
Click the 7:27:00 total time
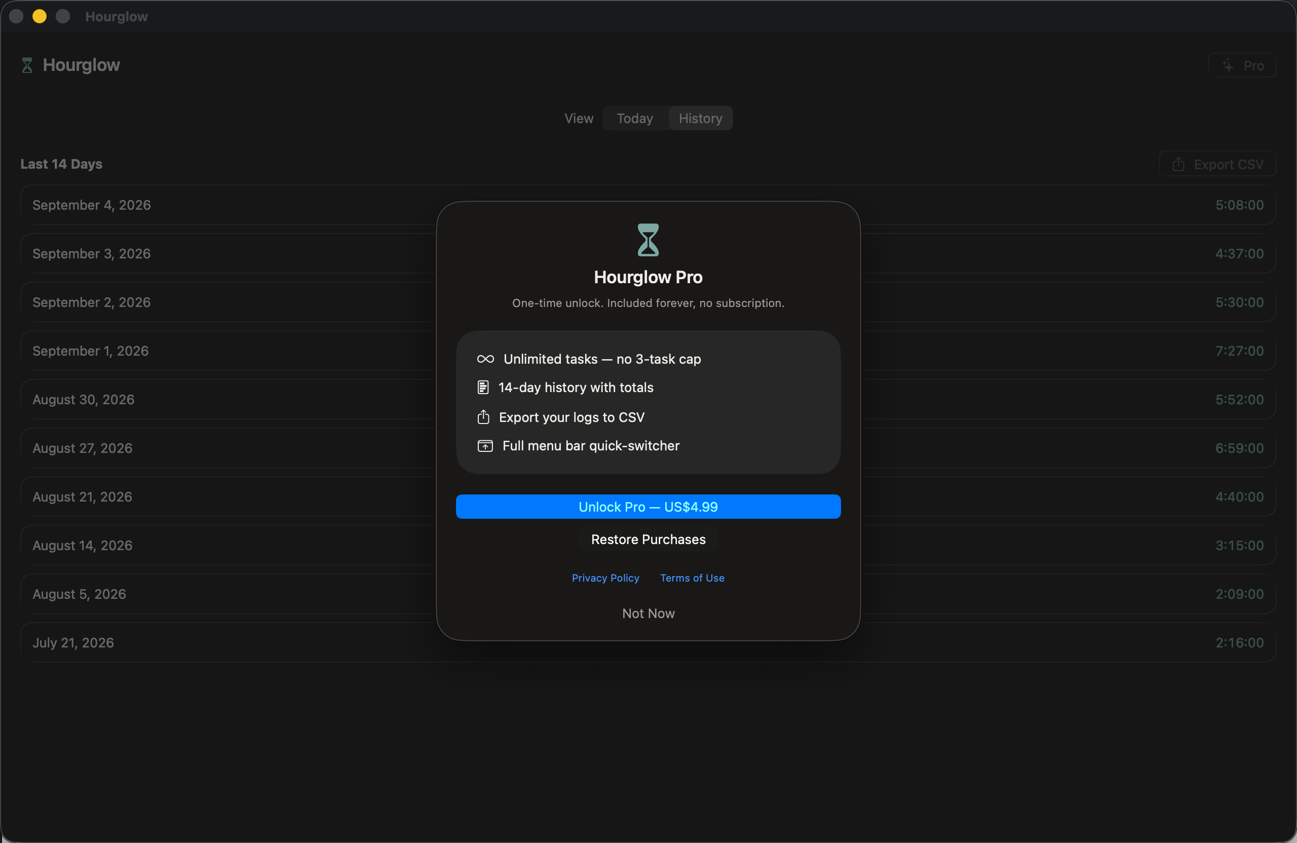coord(1239,351)
